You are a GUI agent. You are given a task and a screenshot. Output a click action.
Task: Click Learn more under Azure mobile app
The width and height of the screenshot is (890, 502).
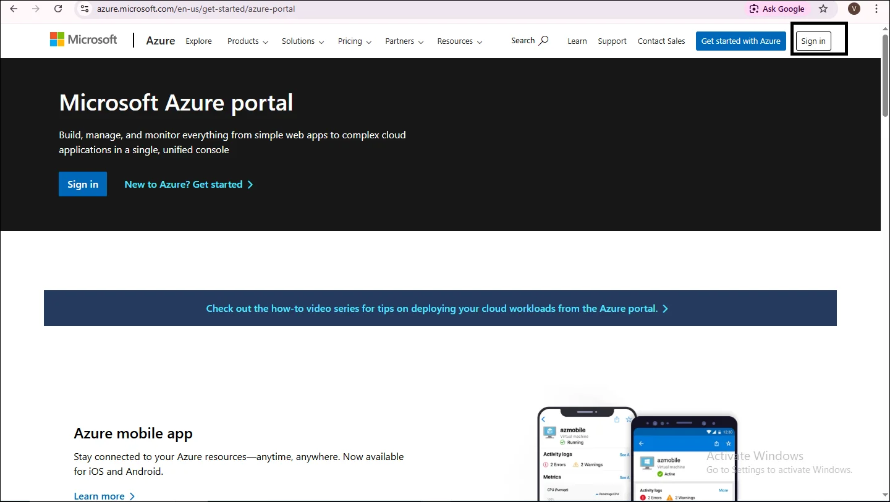point(104,496)
